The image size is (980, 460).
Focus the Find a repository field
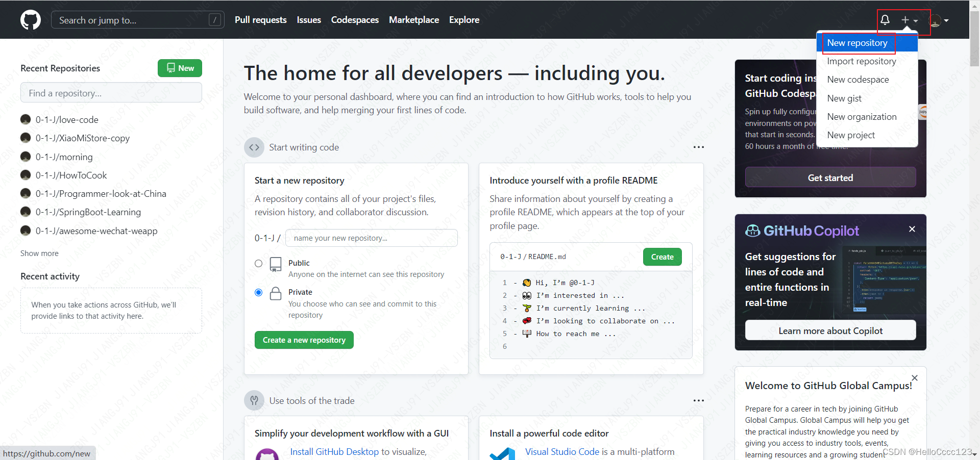coord(111,93)
